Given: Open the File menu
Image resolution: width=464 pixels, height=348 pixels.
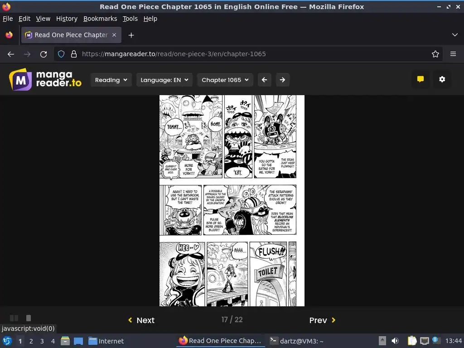Looking at the screenshot, I should pos(8,19).
